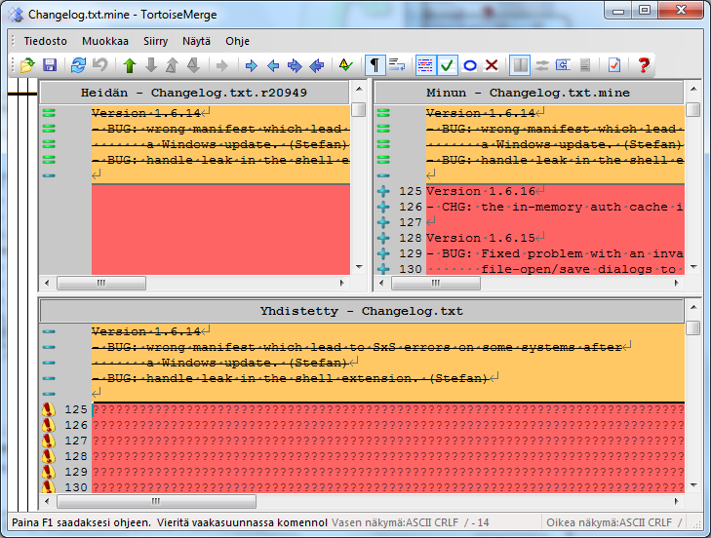711x538 pixels.
Task: Click the Heidän - Changelog.txt.r20949 pane header
Action: point(194,93)
